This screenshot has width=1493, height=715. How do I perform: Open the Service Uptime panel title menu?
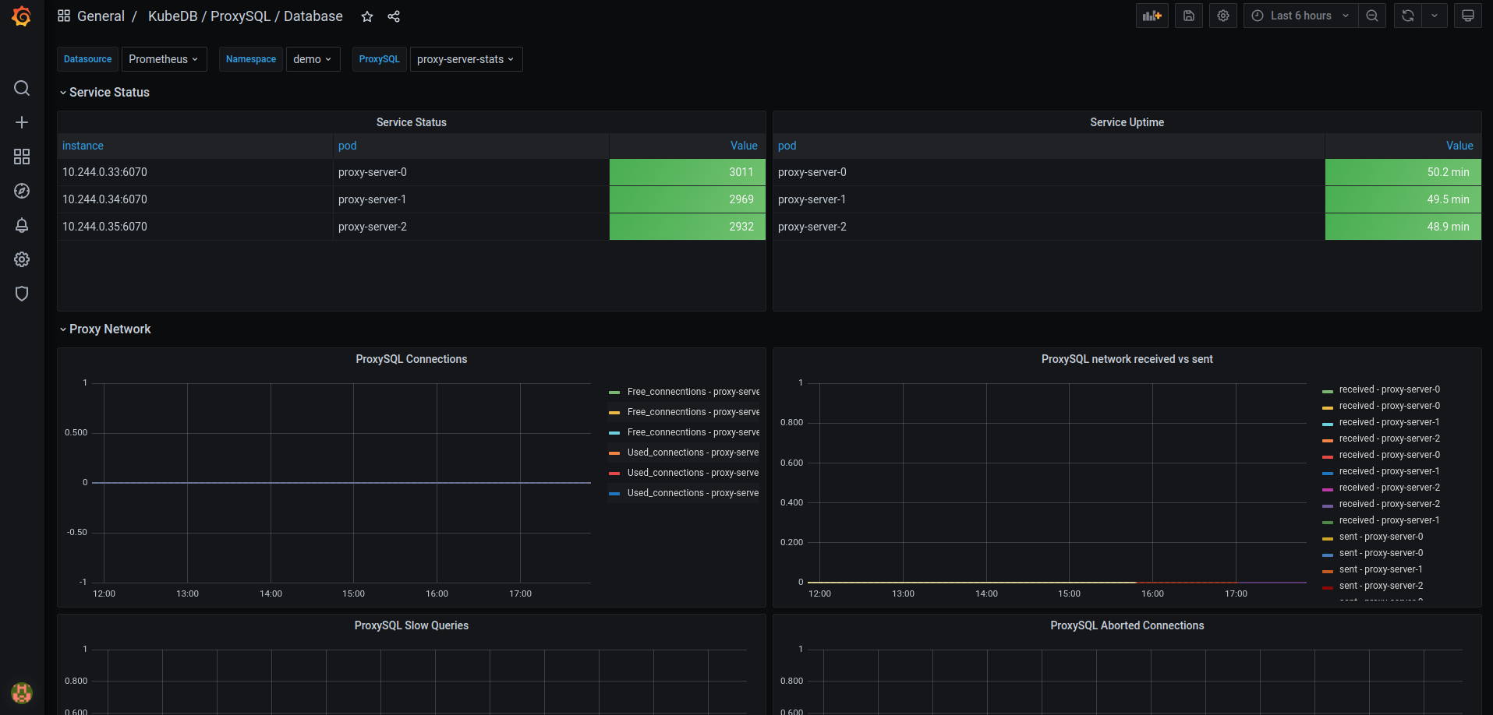click(x=1127, y=122)
